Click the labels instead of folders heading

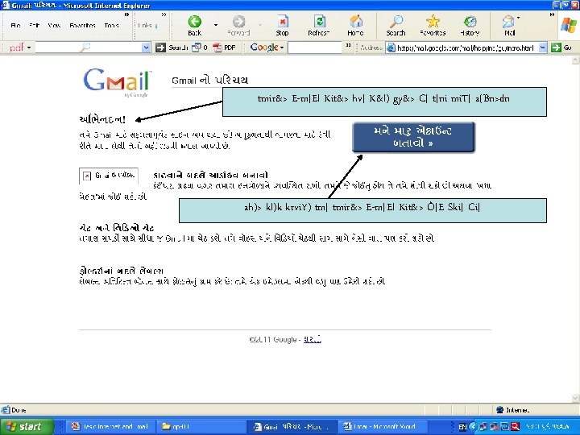pyautogui.click(x=122, y=271)
